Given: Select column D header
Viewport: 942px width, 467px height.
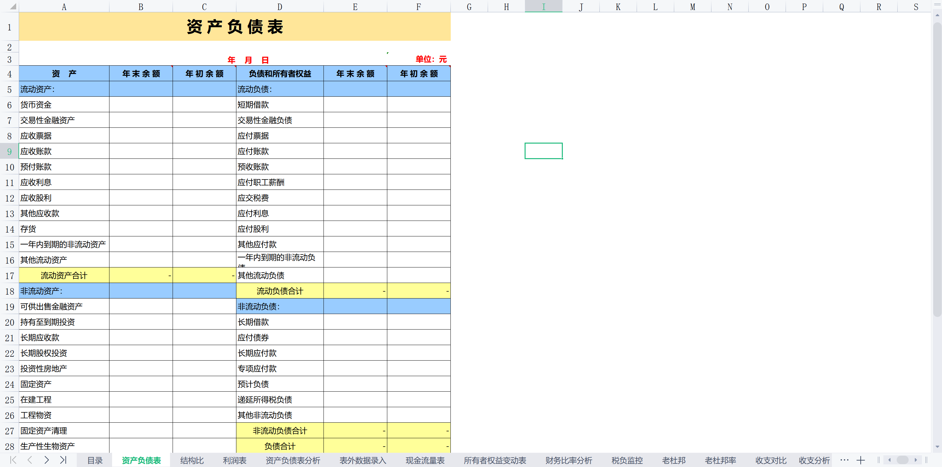Looking at the screenshot, I should click(x=280, y=6).
